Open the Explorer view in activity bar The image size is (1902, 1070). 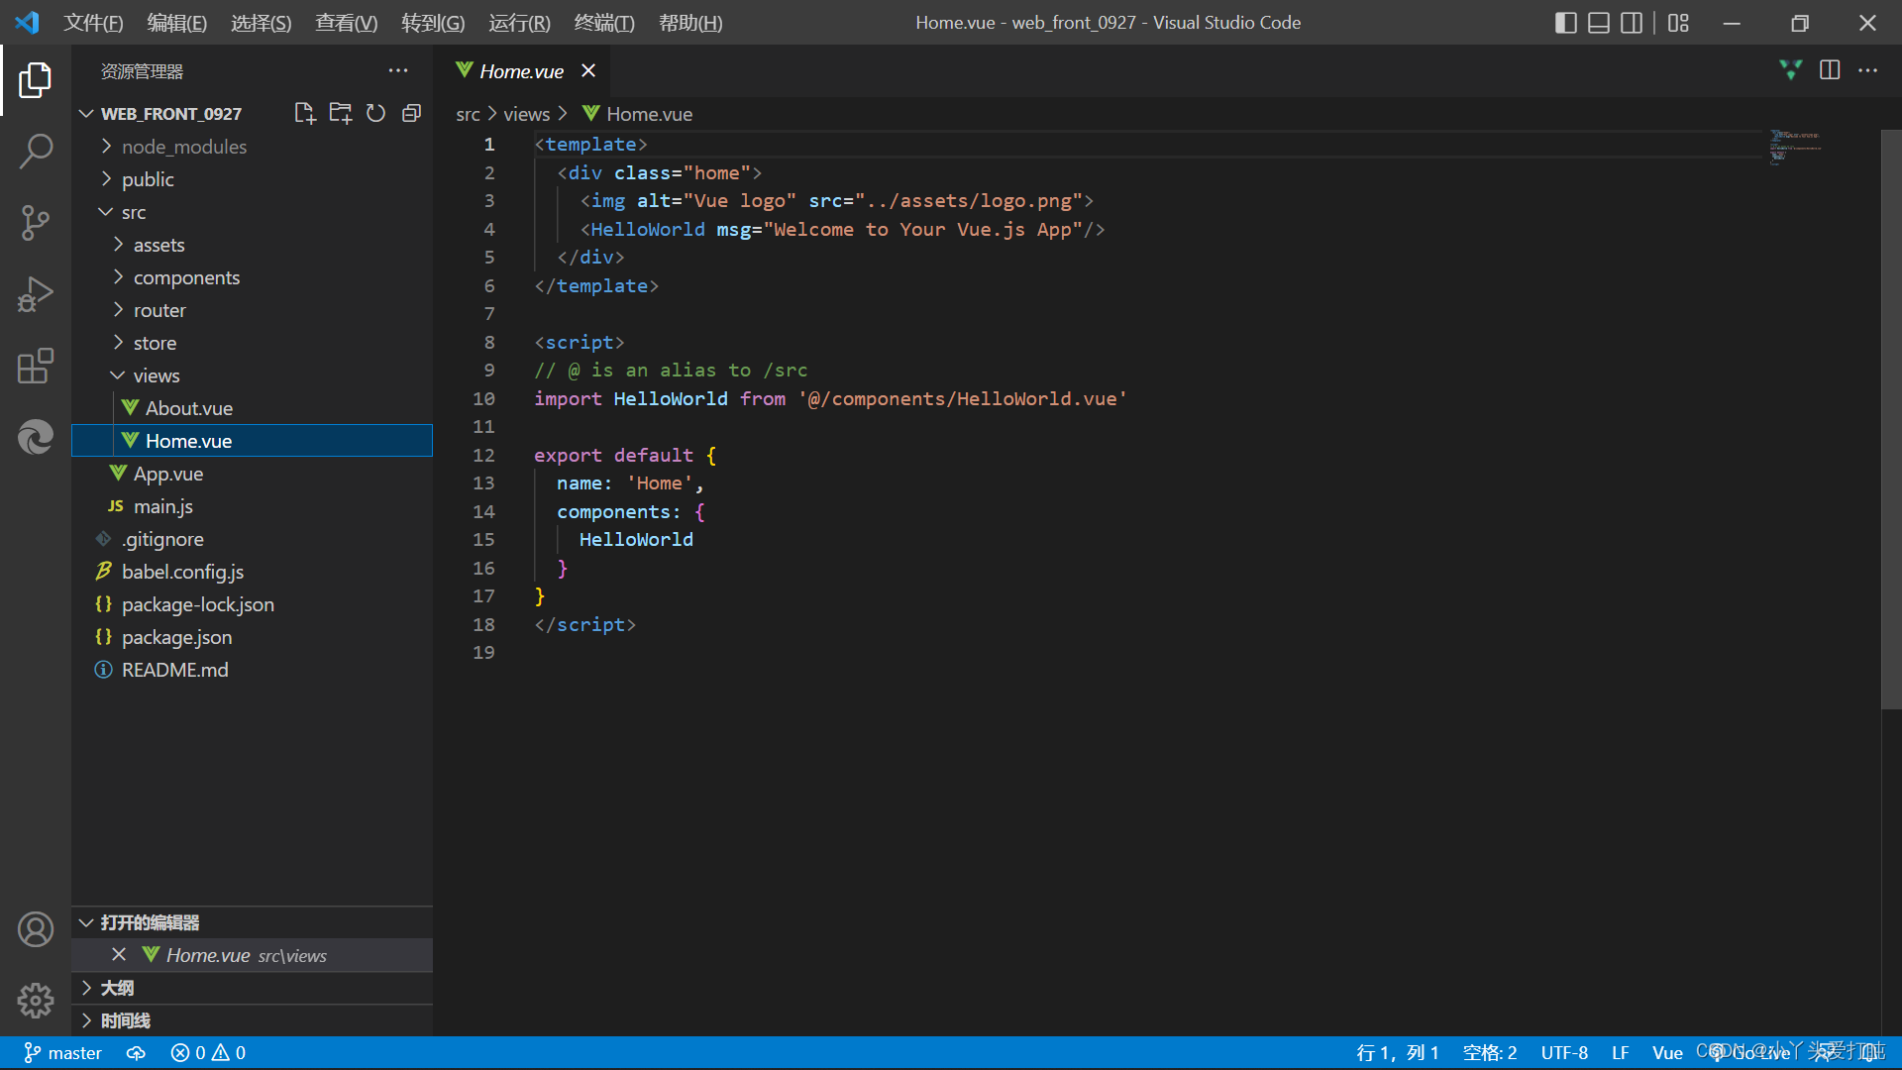point(36,80)
